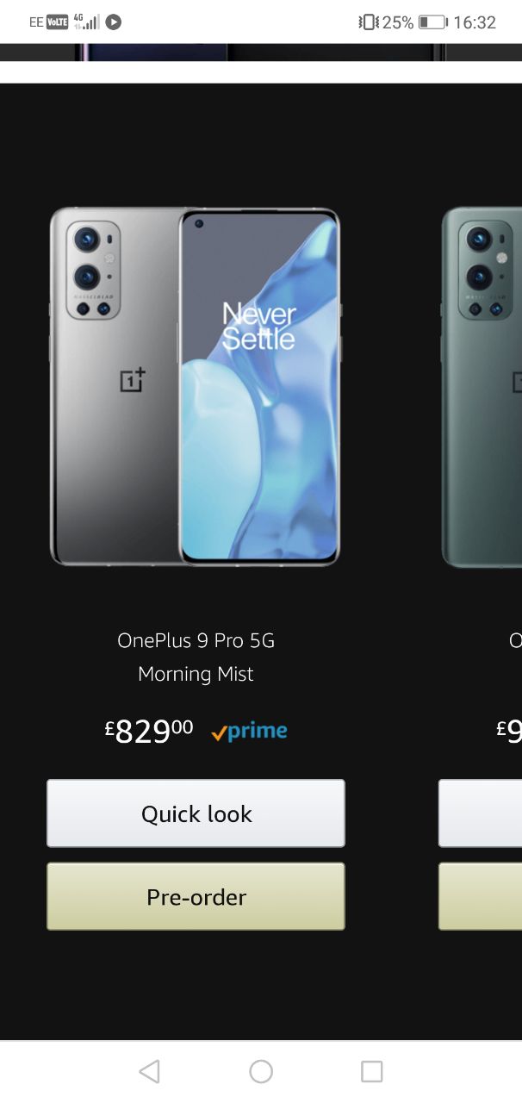Click the partially visible second Quick look button

[480, 813]
